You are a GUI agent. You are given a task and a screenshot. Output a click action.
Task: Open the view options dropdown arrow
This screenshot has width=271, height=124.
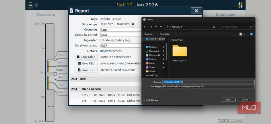[244, 34]
